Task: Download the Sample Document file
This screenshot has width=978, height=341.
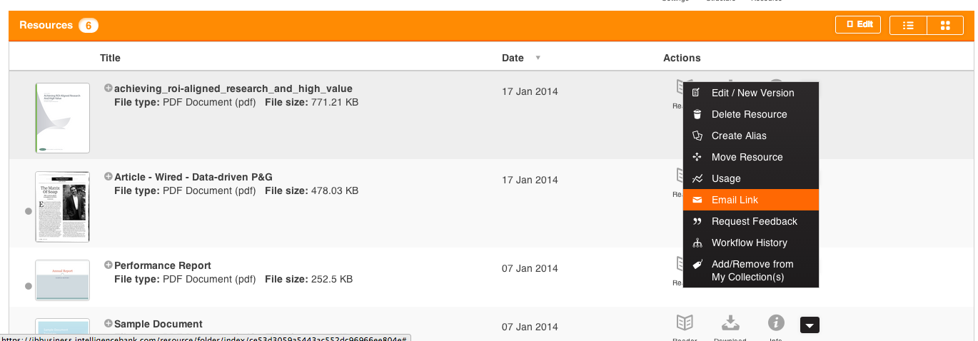Action: pos(730,324)
